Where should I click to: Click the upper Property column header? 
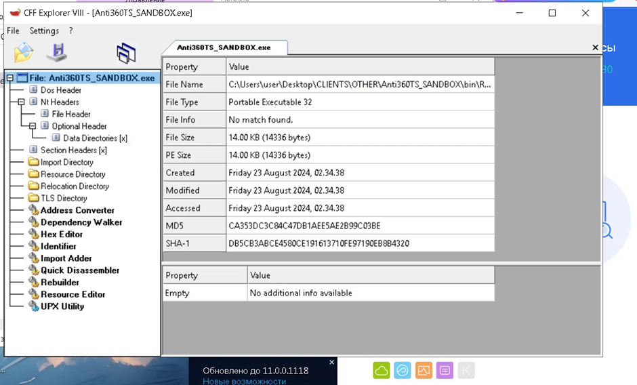(194, 66)
